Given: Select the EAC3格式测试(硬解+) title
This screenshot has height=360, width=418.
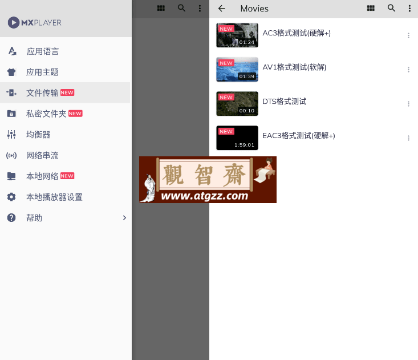Looking at the screenshot, I should (x=299, y=136).
